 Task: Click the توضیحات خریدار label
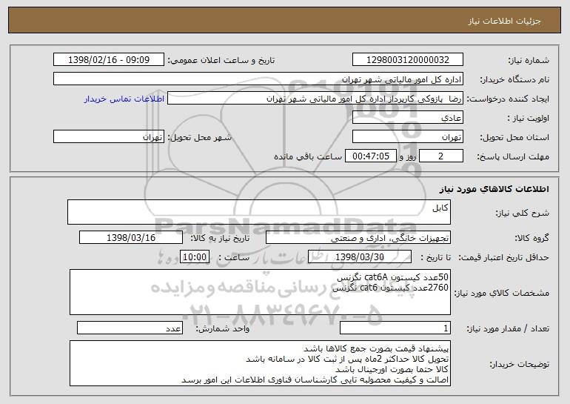click(519, 364)
